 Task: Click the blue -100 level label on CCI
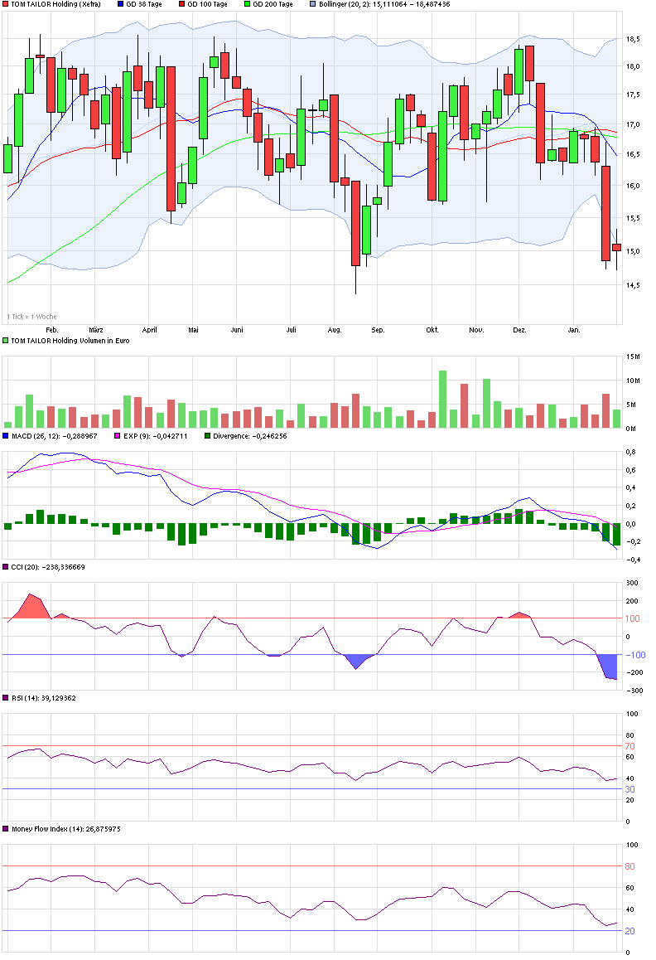click(634, 656)
